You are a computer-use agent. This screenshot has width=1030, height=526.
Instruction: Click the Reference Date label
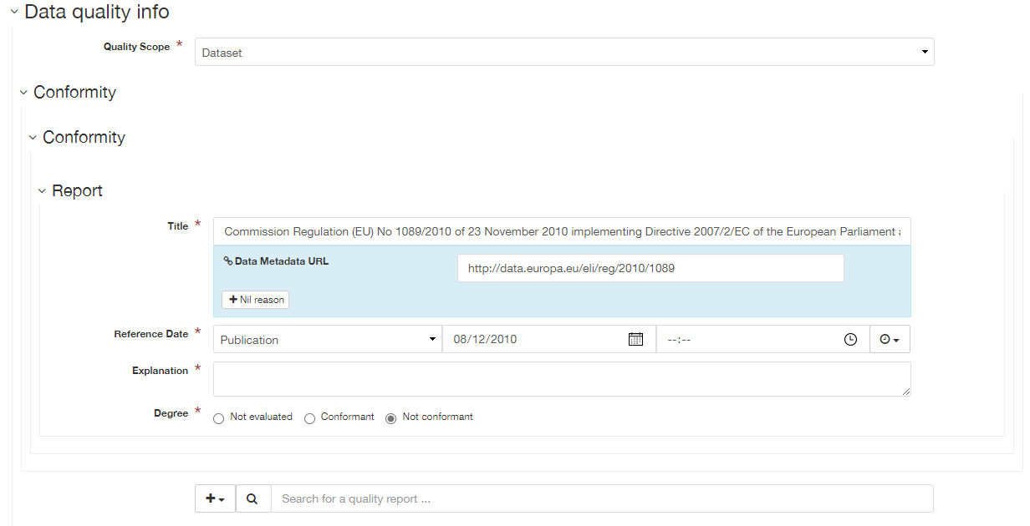pyautogui.click(x=151, y=334)
